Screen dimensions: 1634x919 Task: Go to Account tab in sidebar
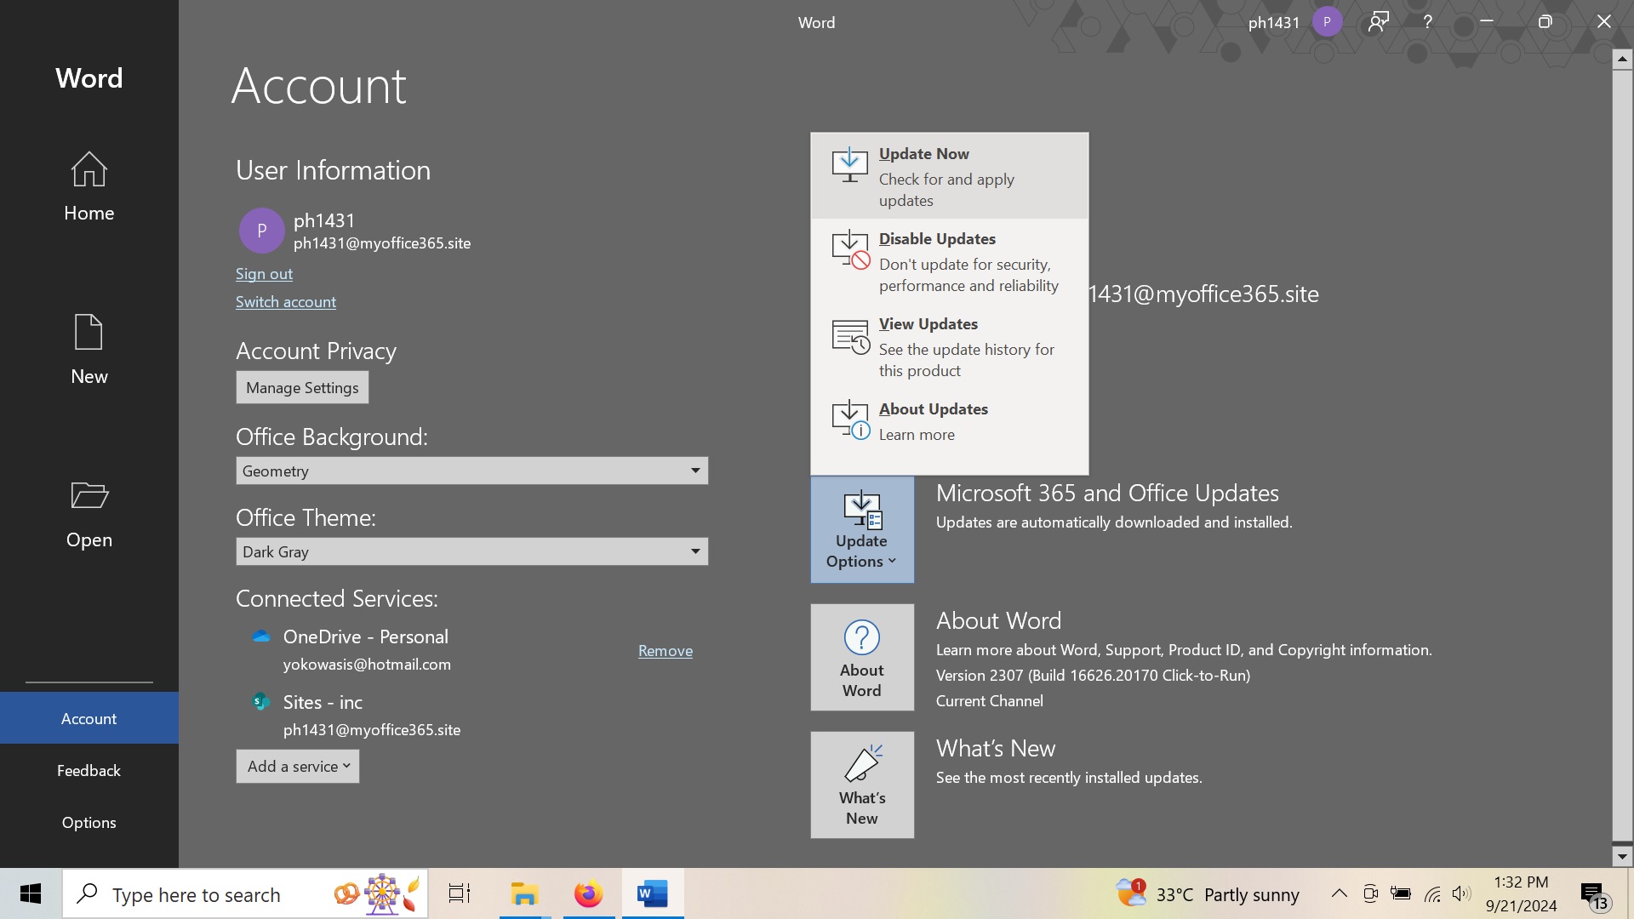tap(89, 718)
